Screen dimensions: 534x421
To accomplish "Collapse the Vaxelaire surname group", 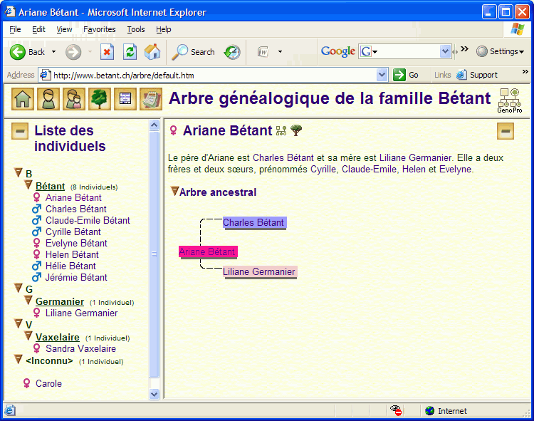I will click(x=28, y=336).
